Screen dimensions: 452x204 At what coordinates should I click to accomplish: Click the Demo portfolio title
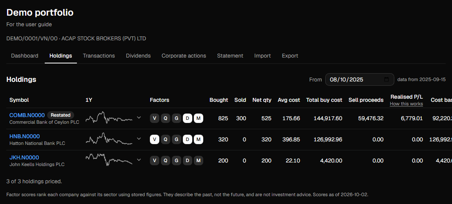click(40, 13)
